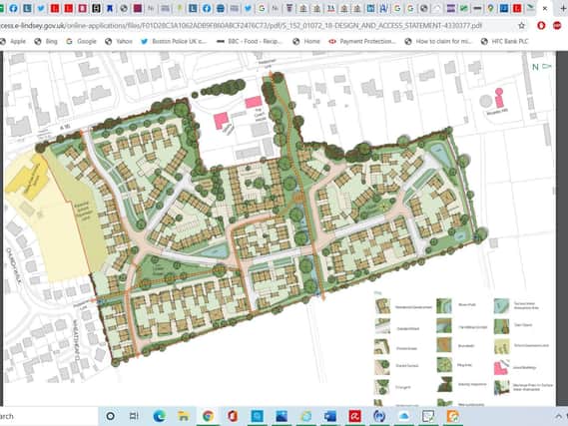The width and height of the screenshot is (568, 426).
Task: Open the Google bookmark
Action: point(82,41)
